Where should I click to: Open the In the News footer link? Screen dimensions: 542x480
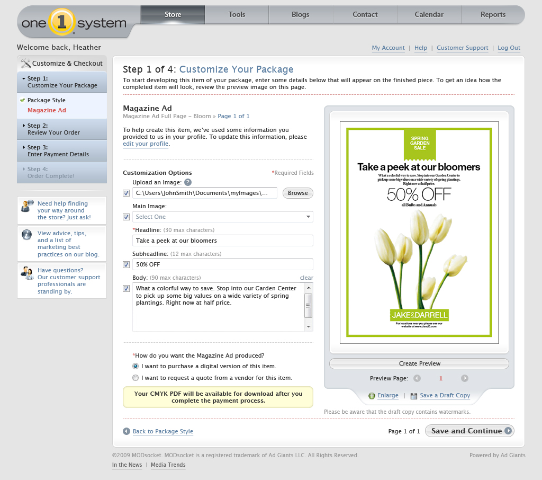[x=127, y=465]
